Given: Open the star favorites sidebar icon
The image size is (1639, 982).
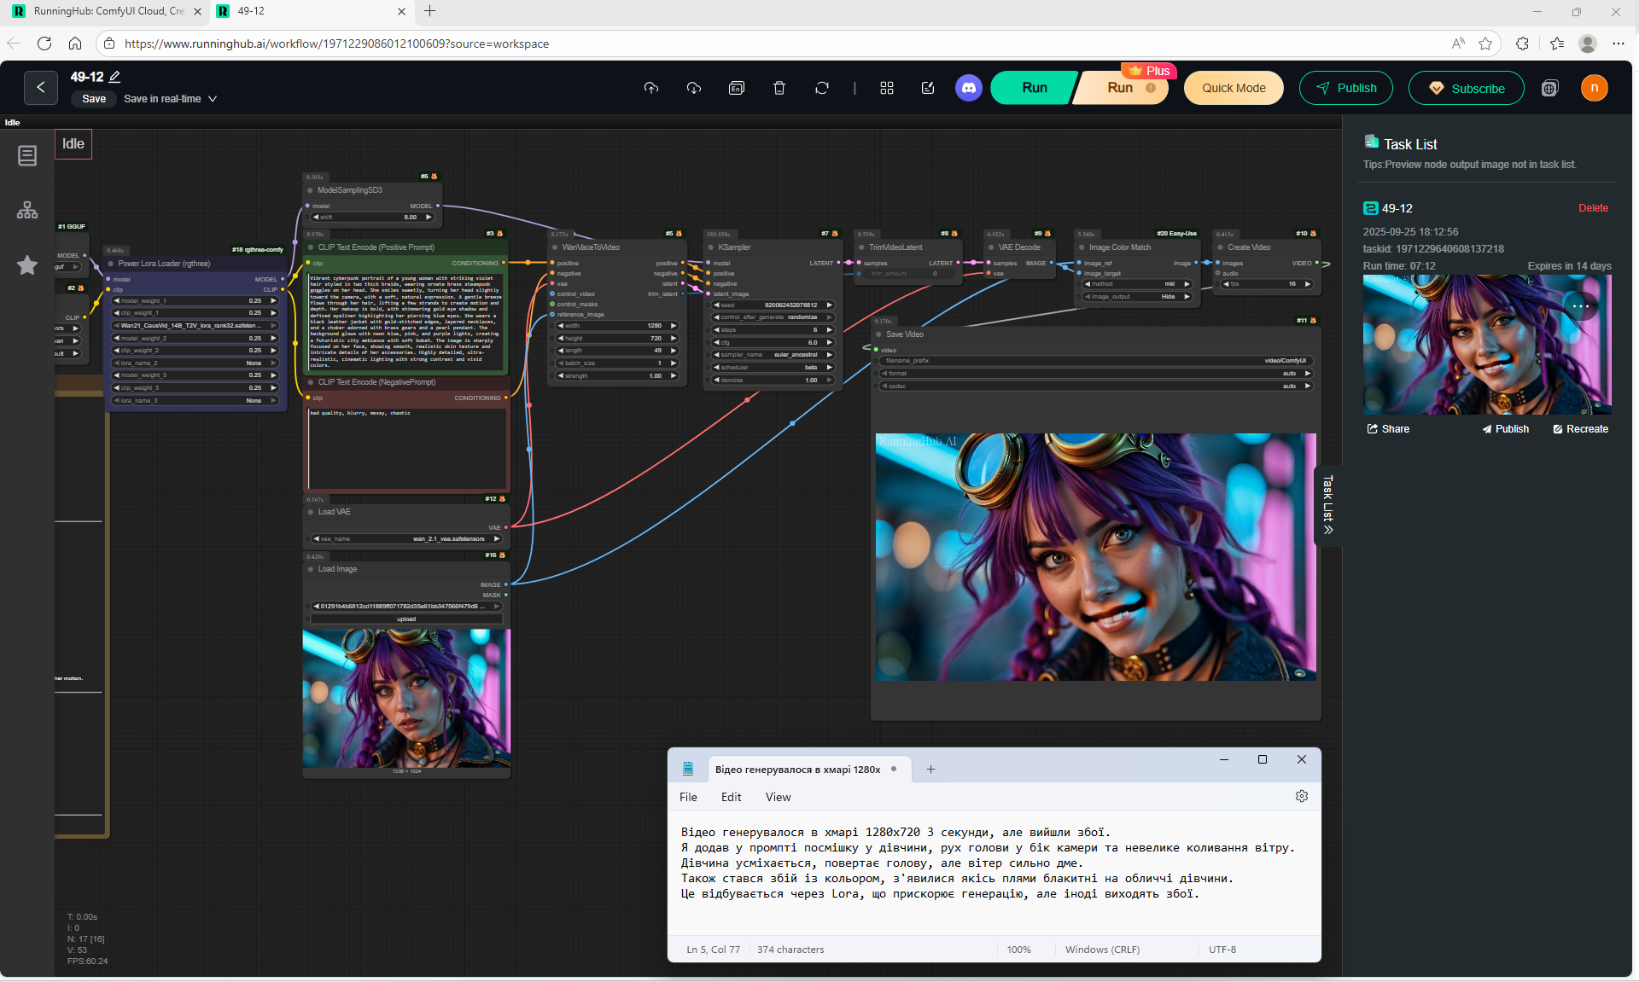Looking at the screenshot, I should click(27, 265).
